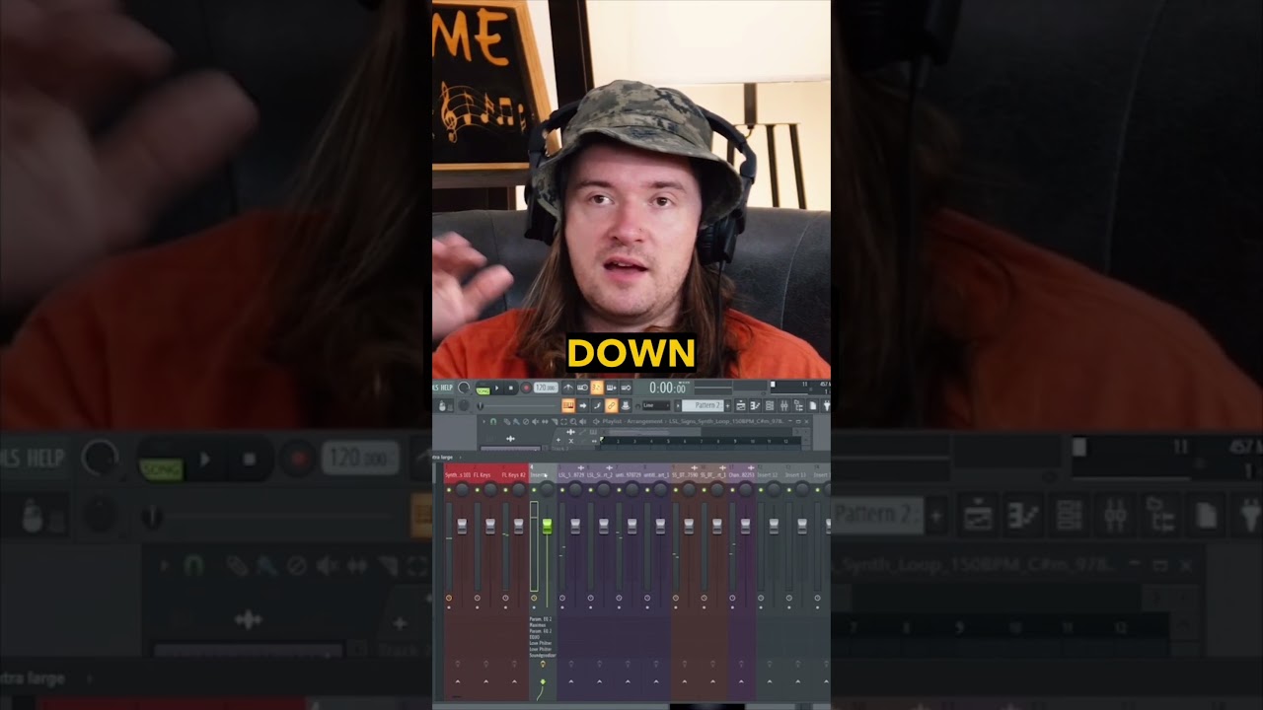Open the Channel rack view icon

coord(770,406)
